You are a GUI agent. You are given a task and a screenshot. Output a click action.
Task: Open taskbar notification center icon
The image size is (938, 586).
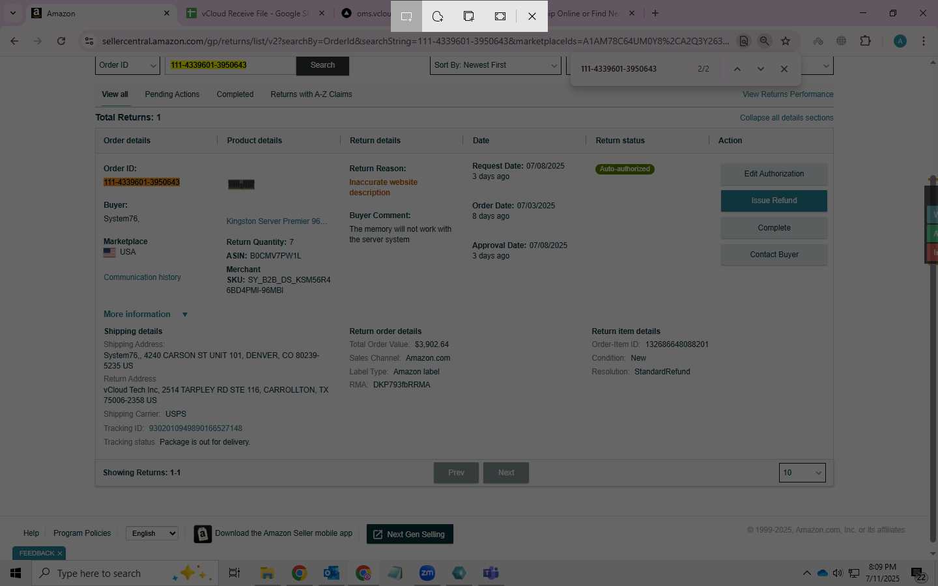(918, 574)
